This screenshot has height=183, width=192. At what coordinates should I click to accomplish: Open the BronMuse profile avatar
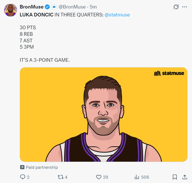point(10,10)
